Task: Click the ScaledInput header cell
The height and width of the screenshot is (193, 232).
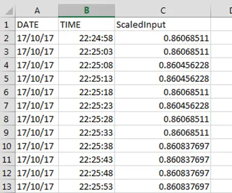Action: click(x=163, y=25)
